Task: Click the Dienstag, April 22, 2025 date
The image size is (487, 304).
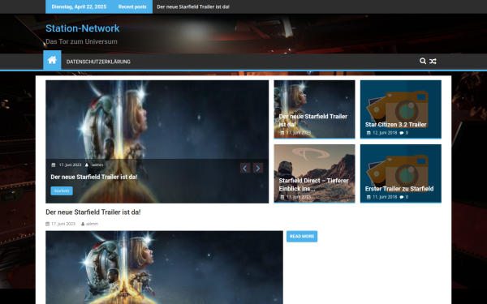Action: click(79, 6)
